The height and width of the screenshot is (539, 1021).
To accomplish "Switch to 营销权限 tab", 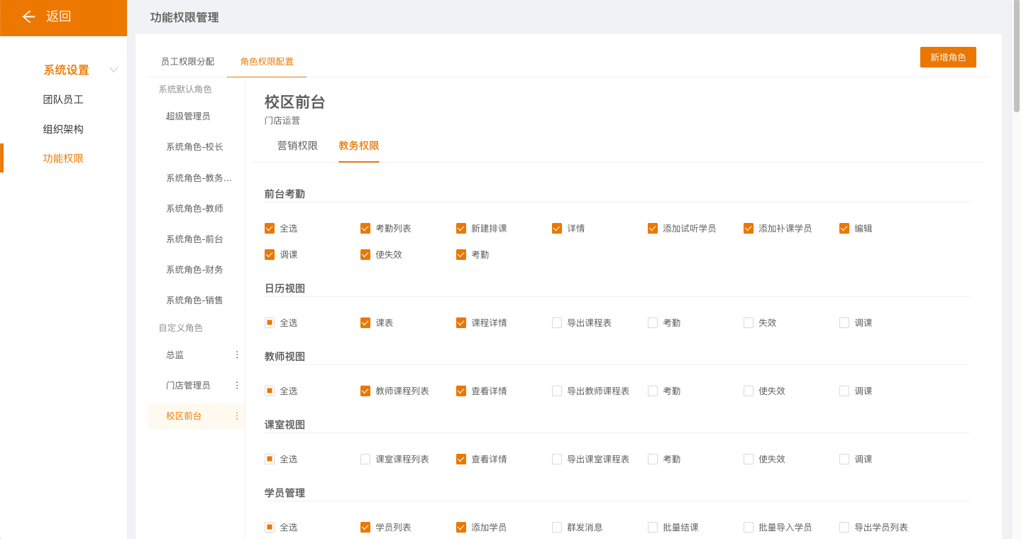I will 297,146.
